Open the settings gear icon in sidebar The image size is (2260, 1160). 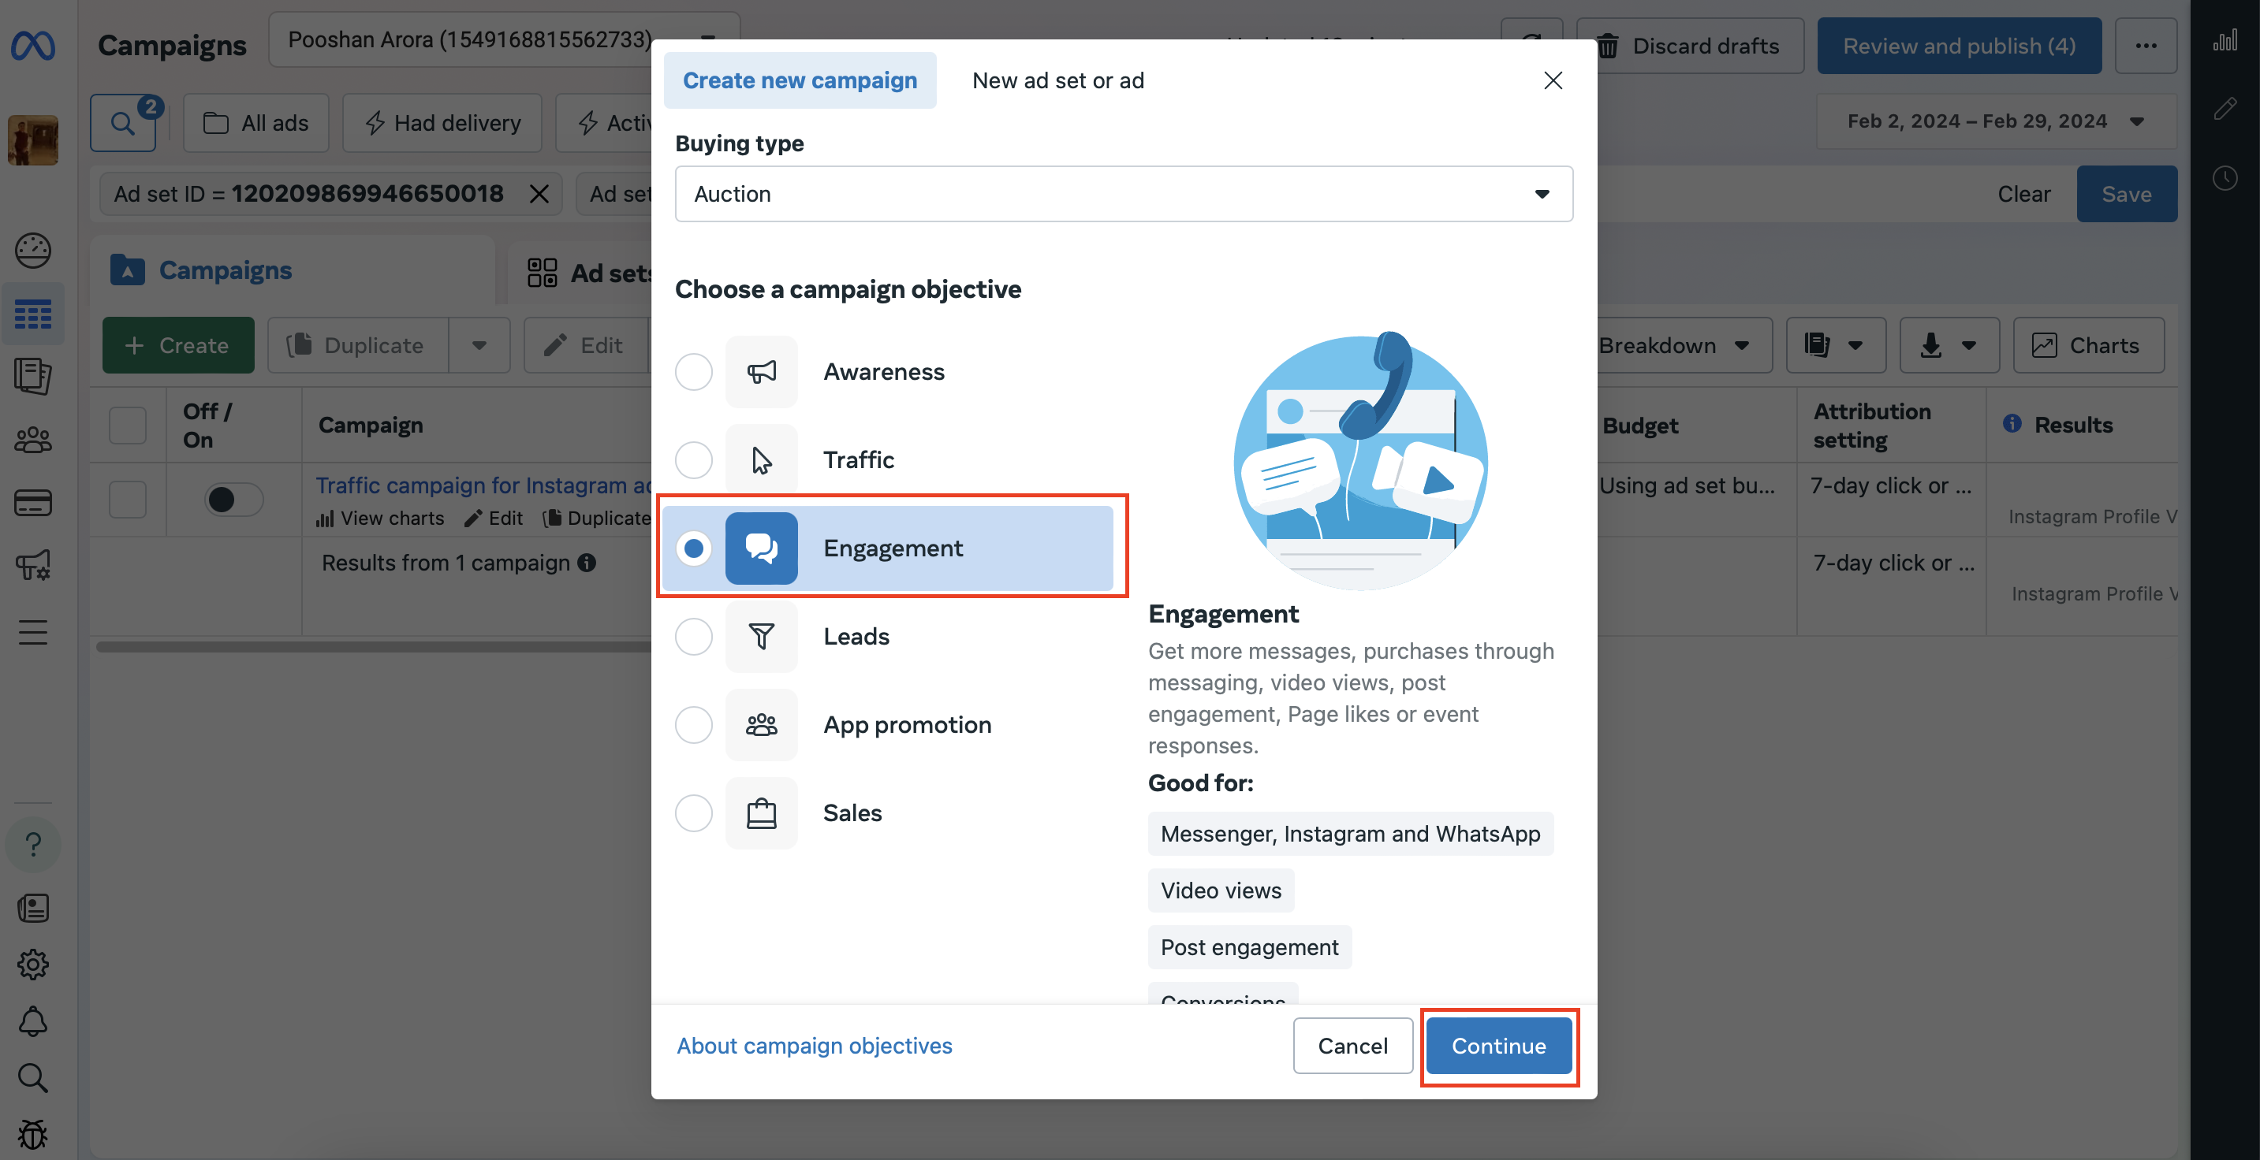coord(33,965)
